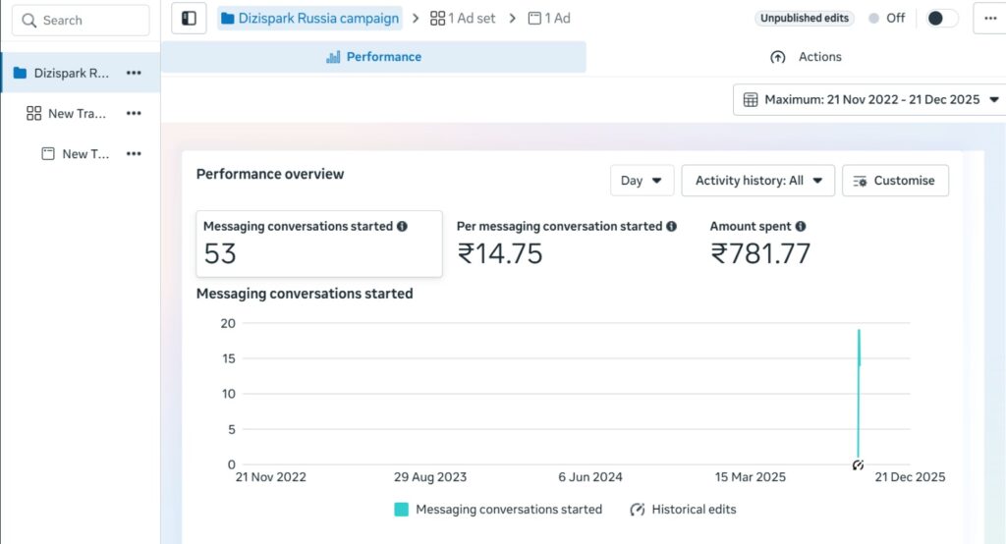Open more options for New Traffic ad set
The width and height of the screenshot is (1006, 544).
(x=134, y=114)
